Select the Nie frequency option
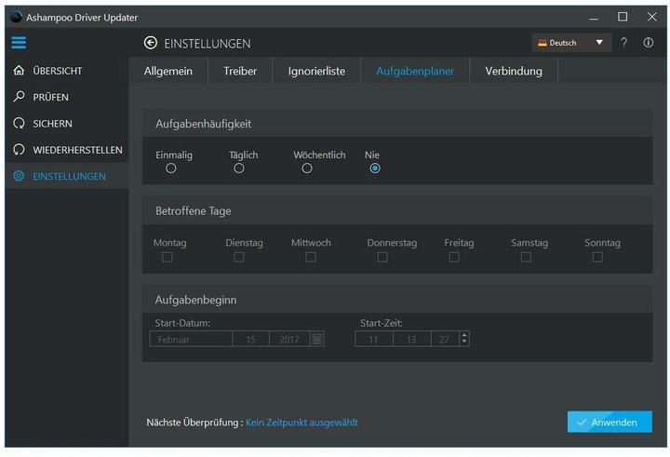 click(x=375, y=168)
